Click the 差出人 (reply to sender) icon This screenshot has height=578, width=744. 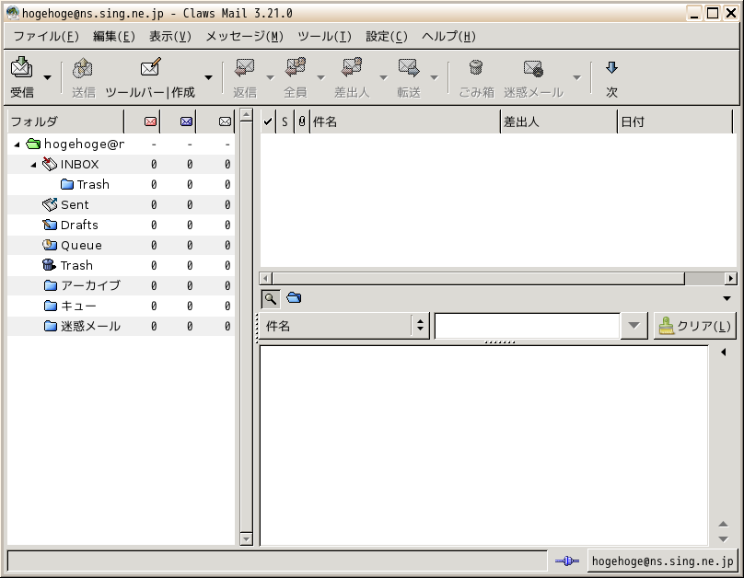coord(352,67)
